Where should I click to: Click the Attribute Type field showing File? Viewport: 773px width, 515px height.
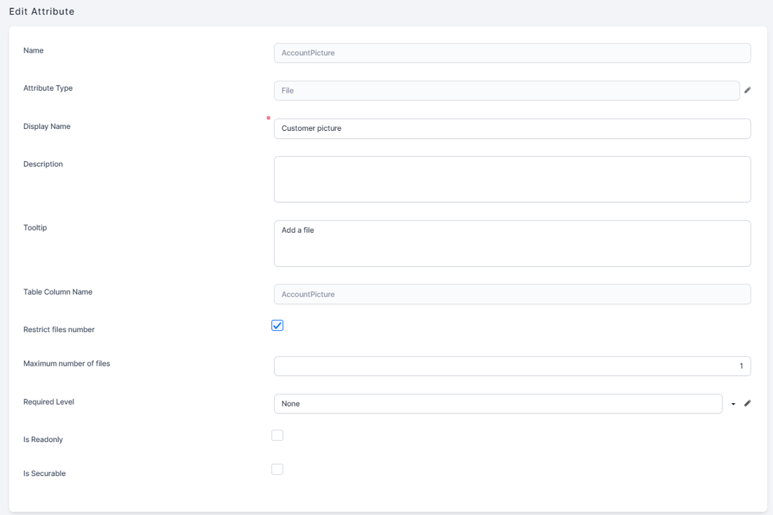click(x=506, y=91)
